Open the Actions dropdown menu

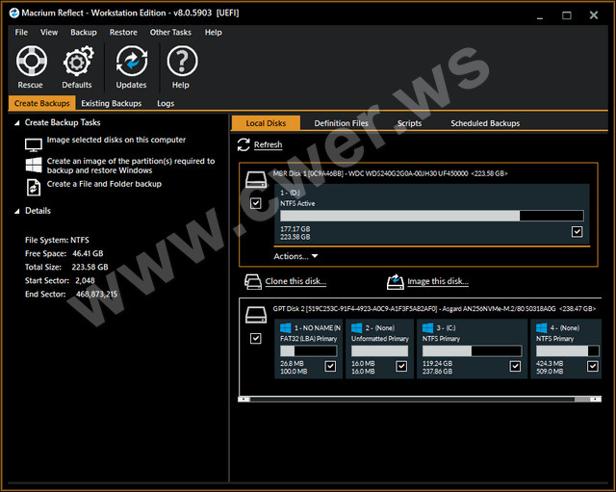coord(295,256)
